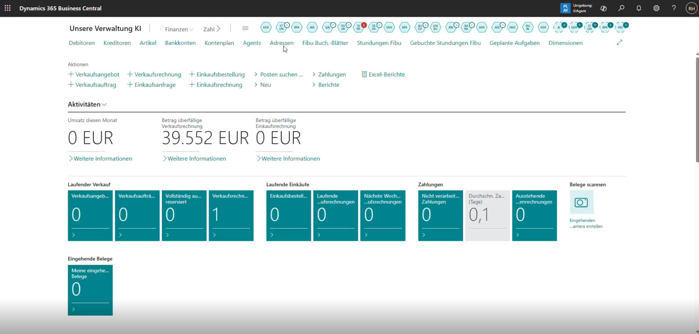Open the Dimensionen menu item

(566, 43)
